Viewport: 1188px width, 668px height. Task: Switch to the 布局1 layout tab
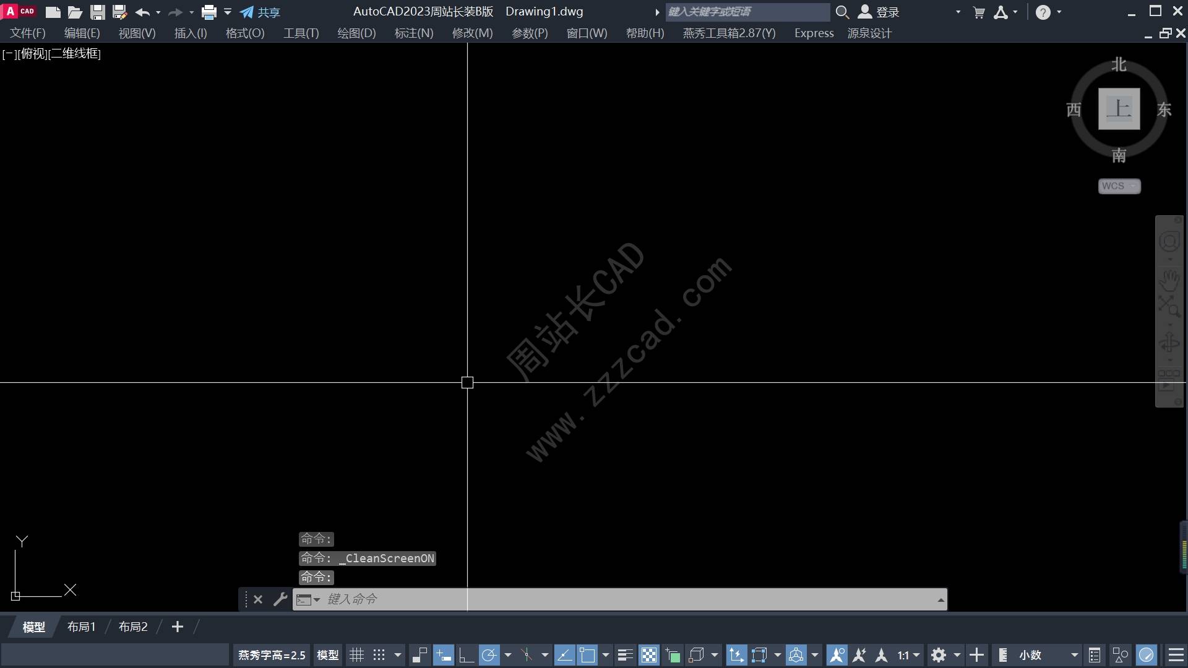coord(81,627)
